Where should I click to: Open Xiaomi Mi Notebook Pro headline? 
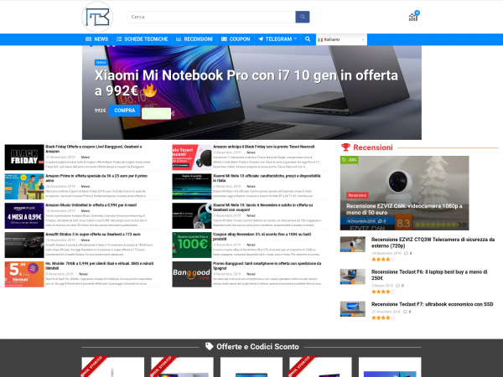pos(246,83)
